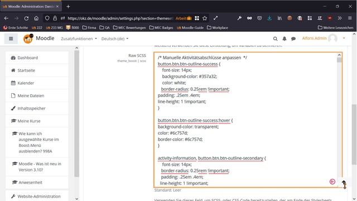
Task: Open MEC Bewertungen bookmarks folder
Action: pos(129,27)
